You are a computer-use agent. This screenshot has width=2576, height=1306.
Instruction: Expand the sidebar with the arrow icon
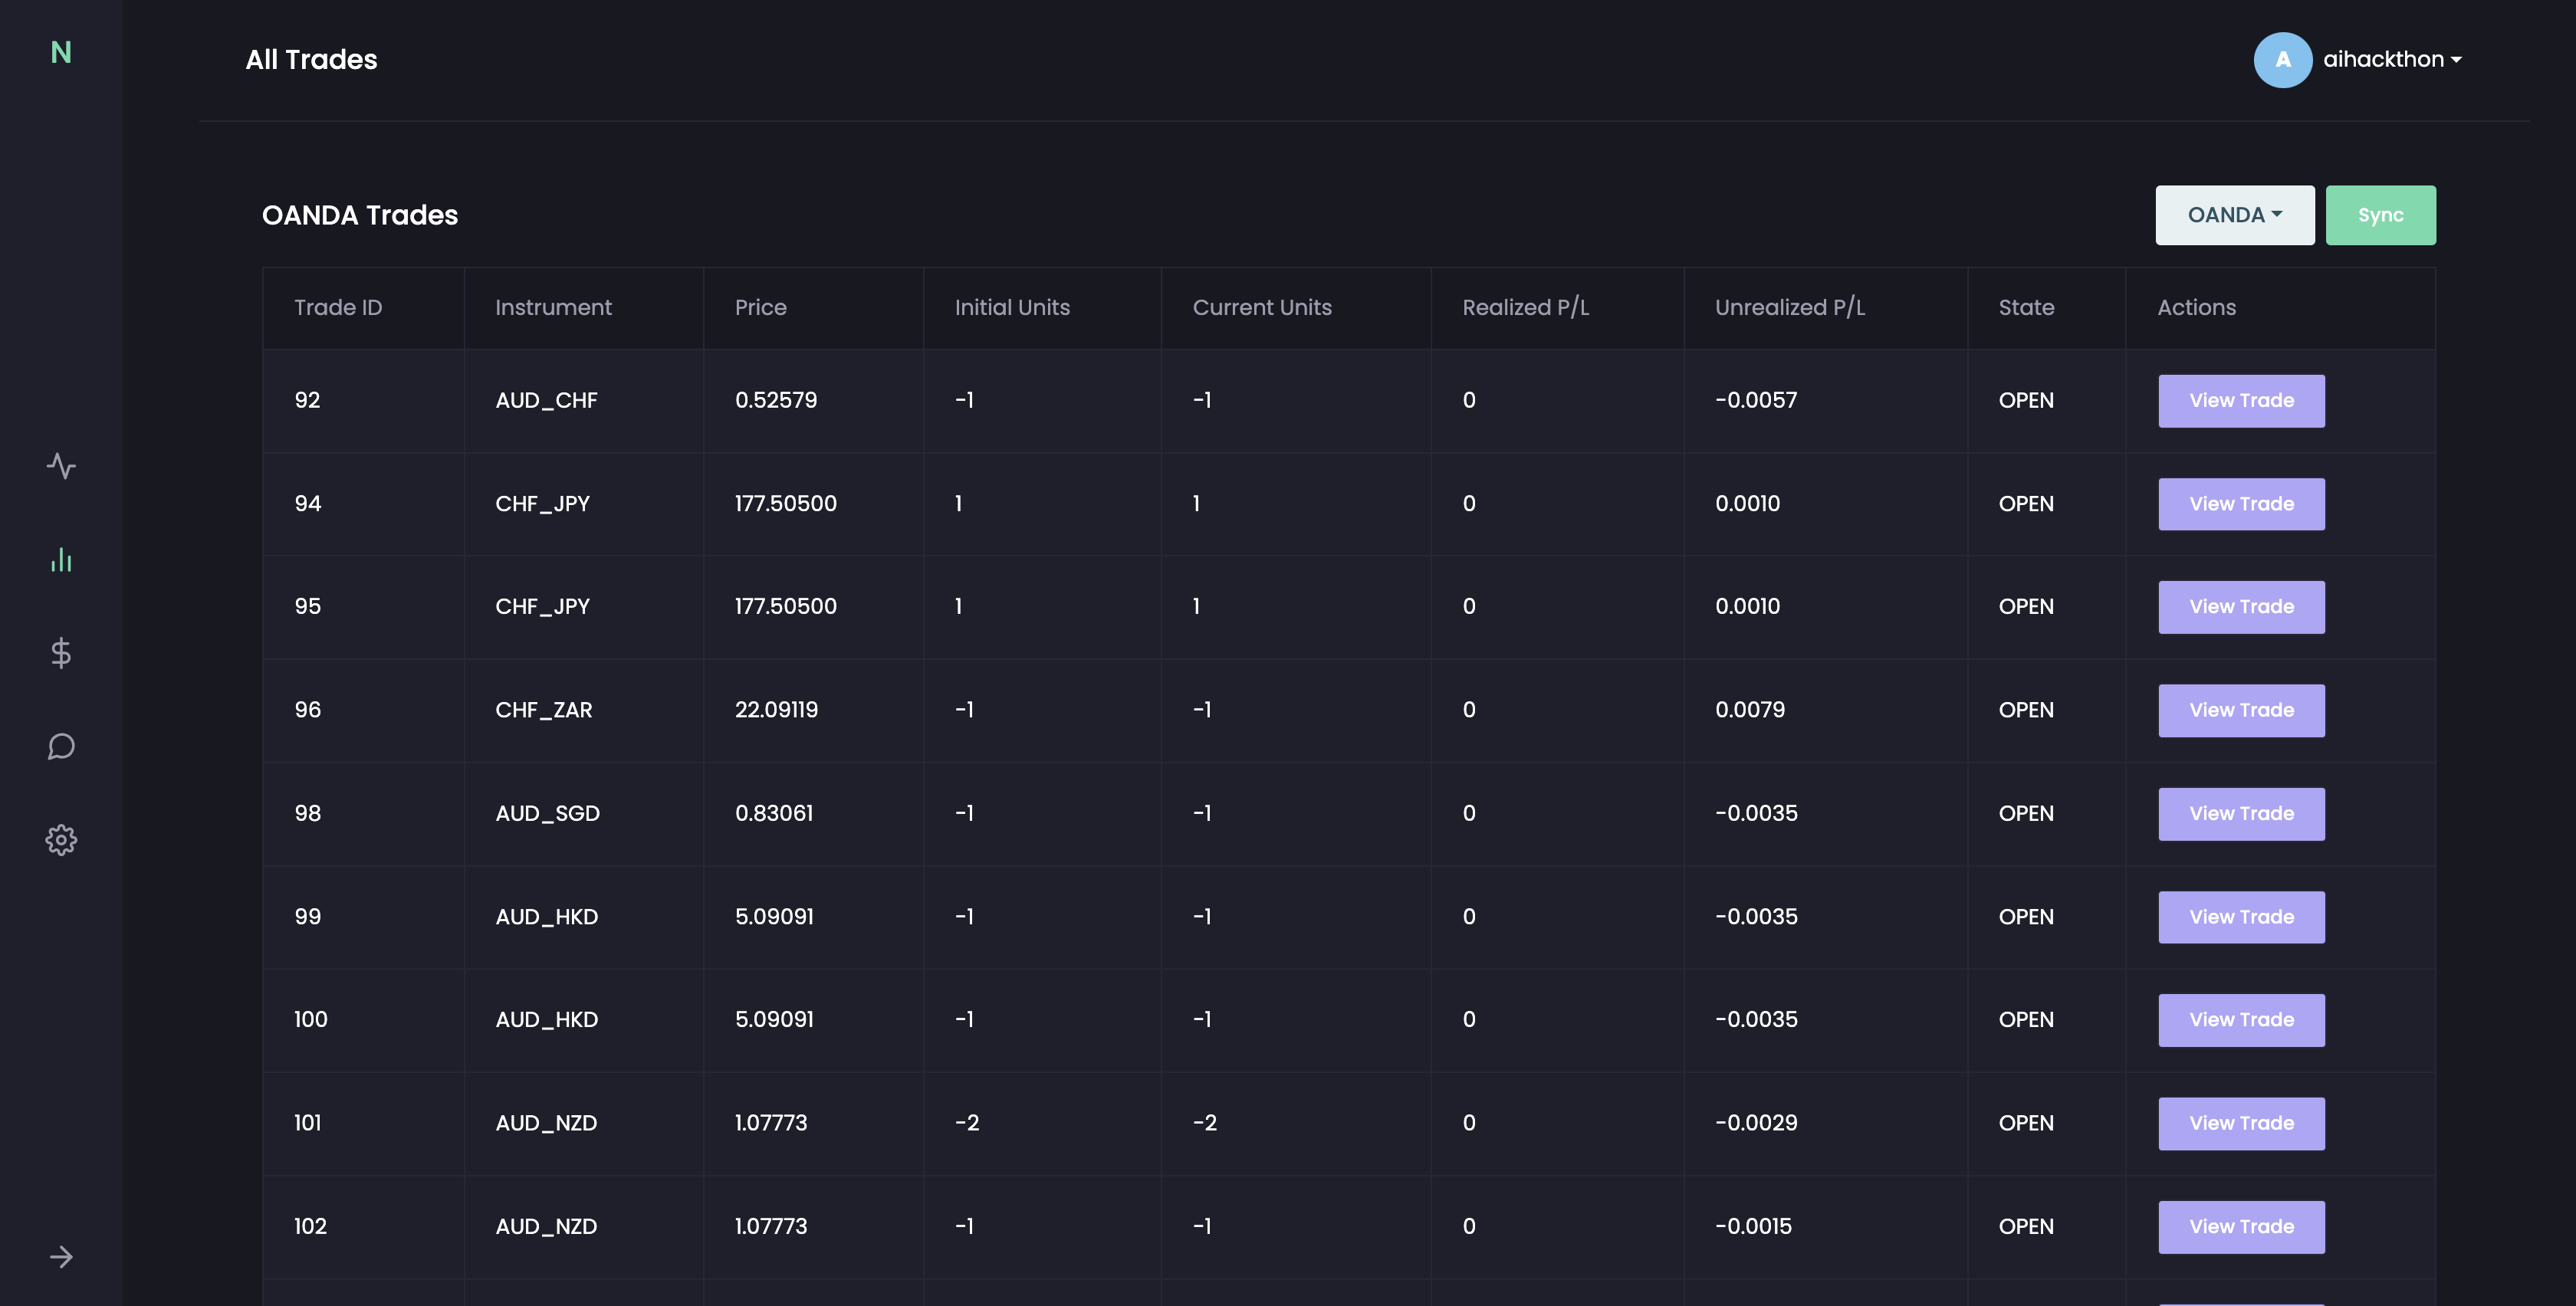61,1257
